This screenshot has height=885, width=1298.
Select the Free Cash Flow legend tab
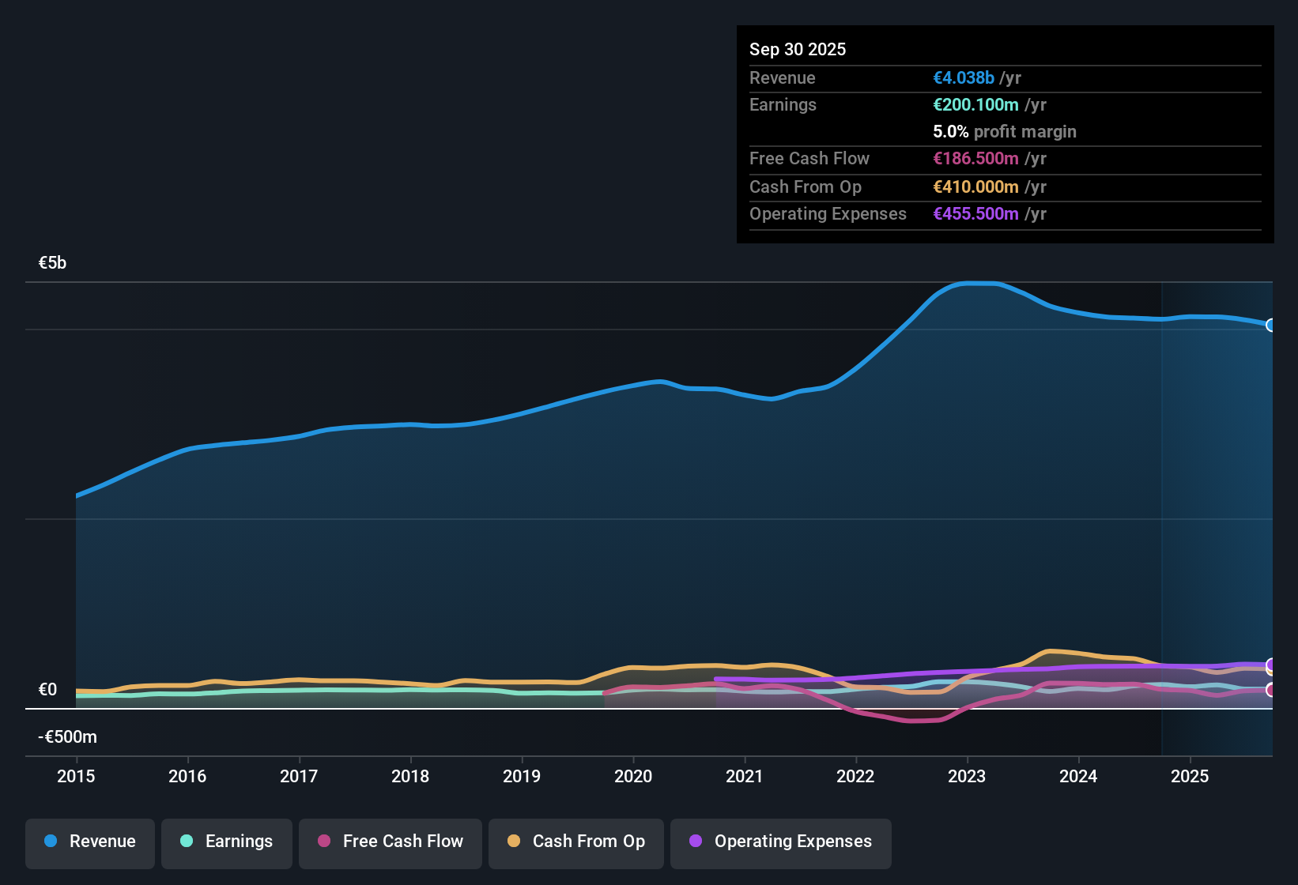point(390,842)
